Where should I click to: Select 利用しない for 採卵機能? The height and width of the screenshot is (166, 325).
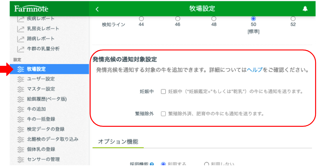(x=206, y=164)
